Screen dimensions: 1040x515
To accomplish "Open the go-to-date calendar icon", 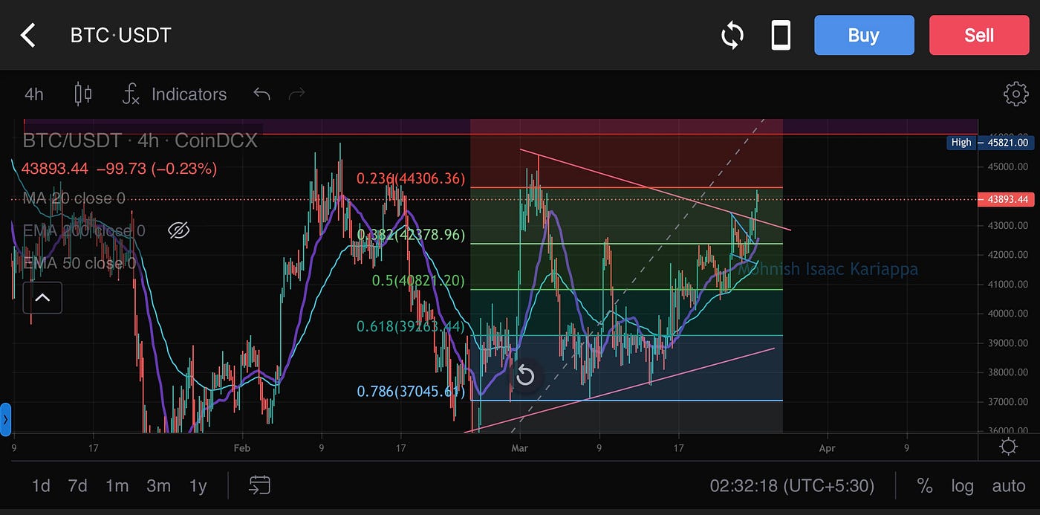I will [259, 486].
